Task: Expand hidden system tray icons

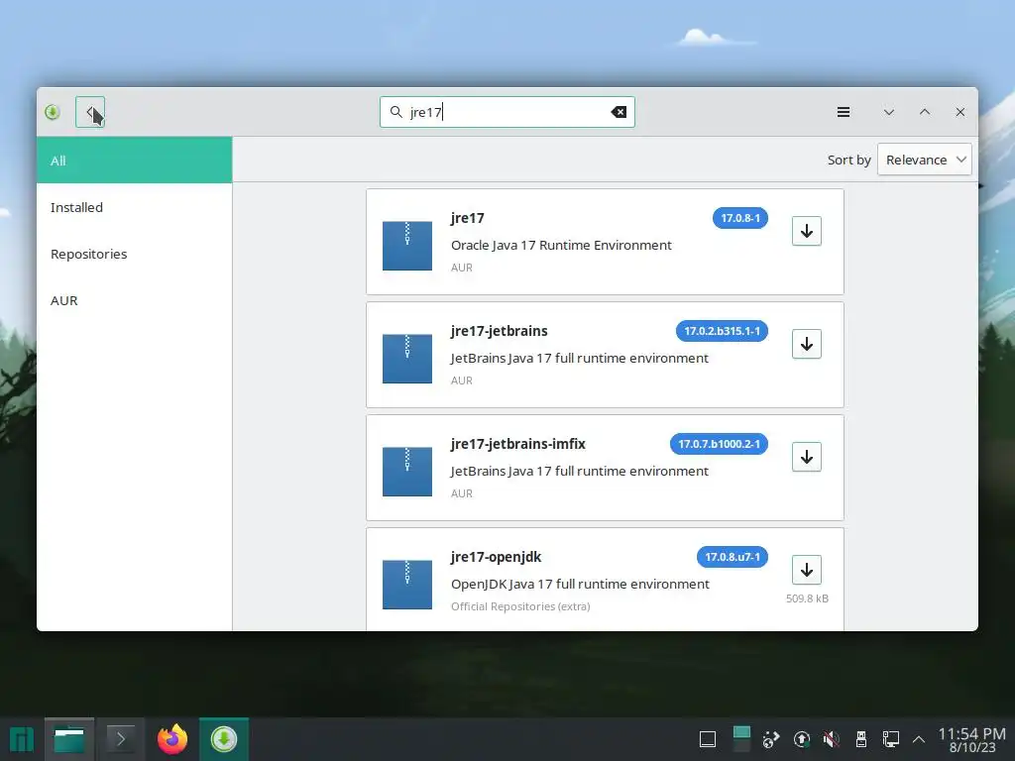Action: [x=919, y=739]
